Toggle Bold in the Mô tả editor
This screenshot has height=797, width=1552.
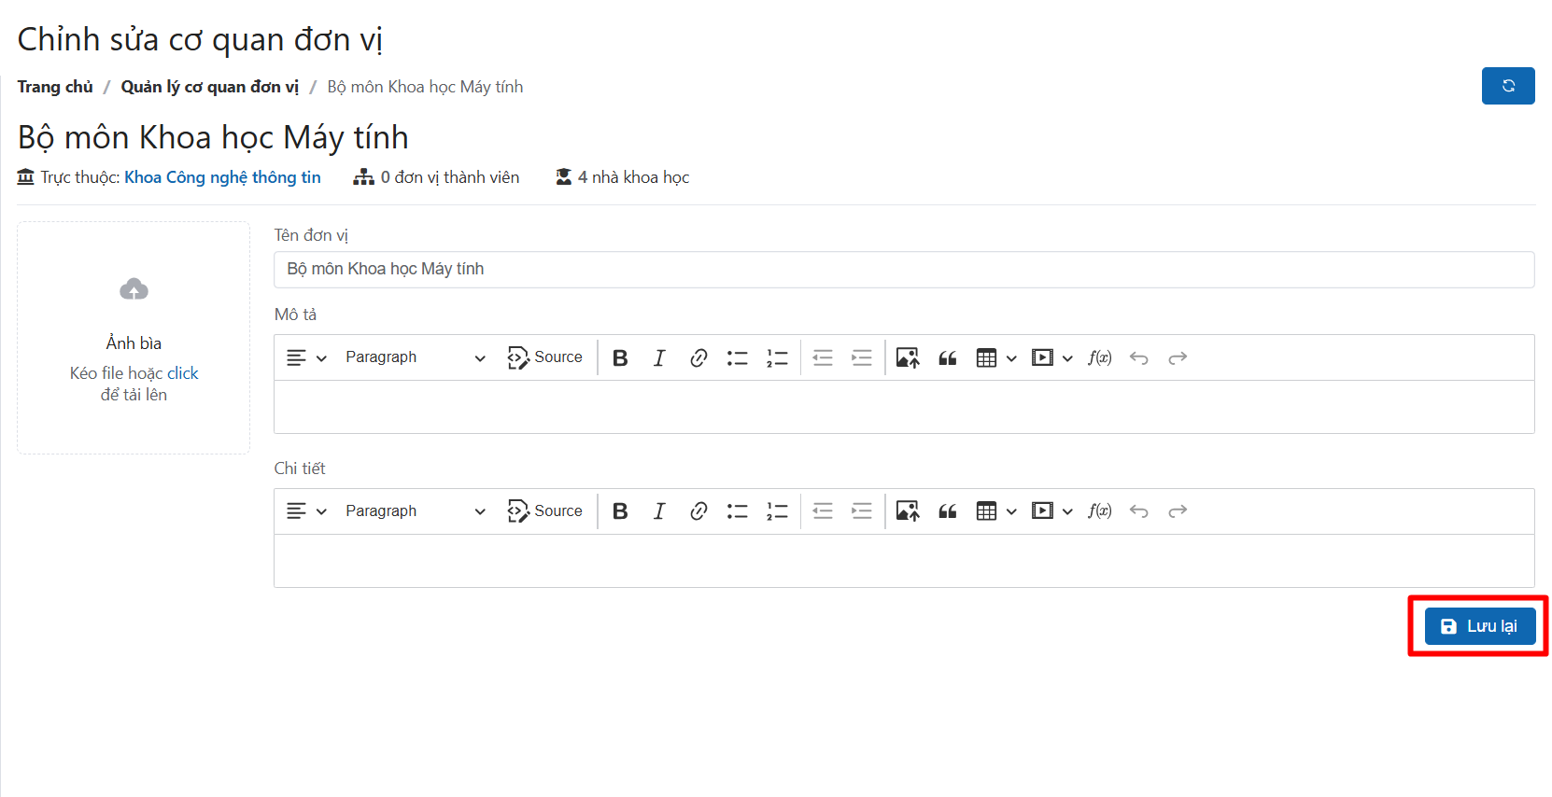(620, 357)
